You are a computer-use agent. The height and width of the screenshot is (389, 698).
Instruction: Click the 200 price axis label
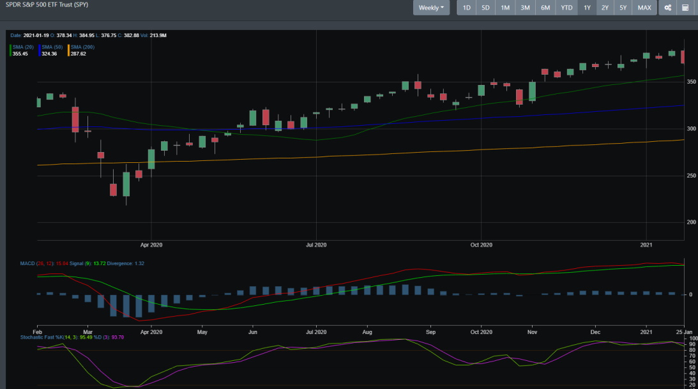click(692, 222)
